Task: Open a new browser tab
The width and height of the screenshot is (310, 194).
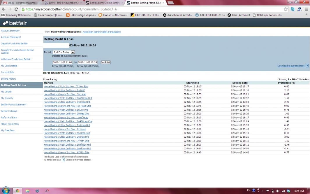Action: point(170,3)
